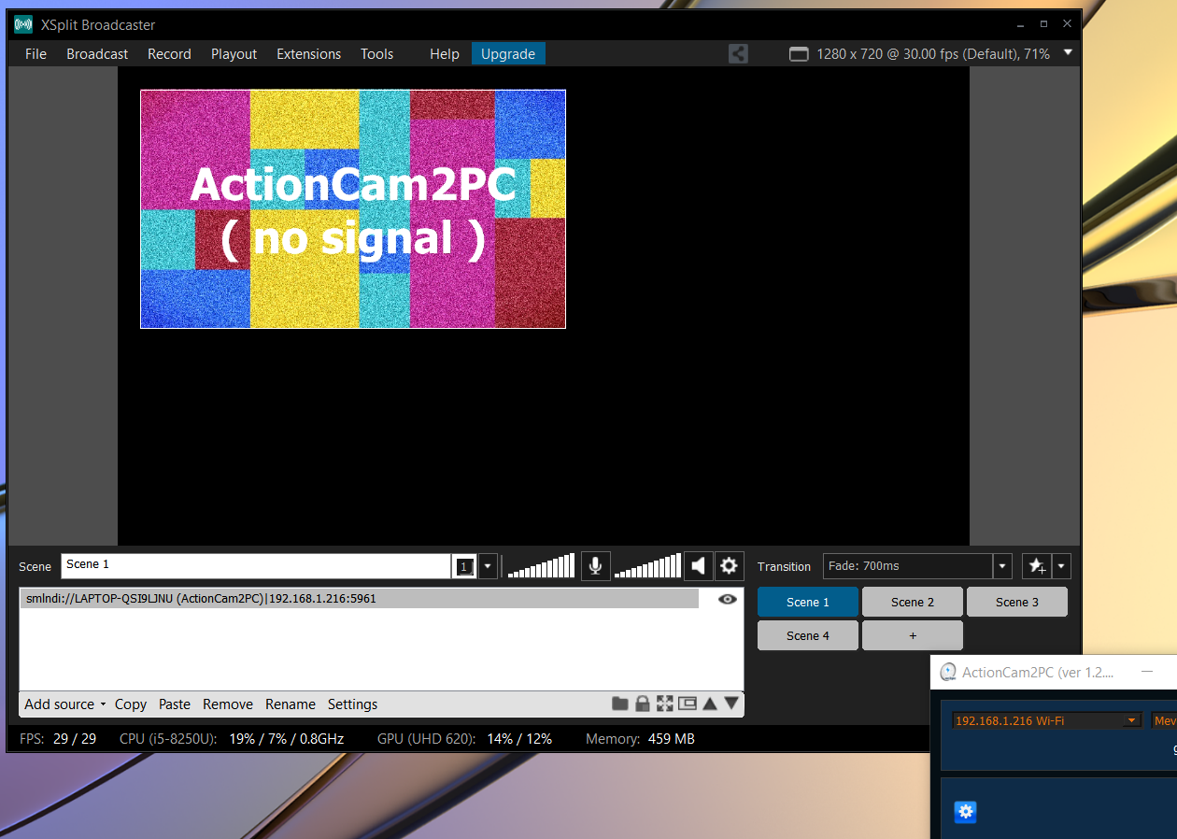Mute the speaker output

point(698,565)
